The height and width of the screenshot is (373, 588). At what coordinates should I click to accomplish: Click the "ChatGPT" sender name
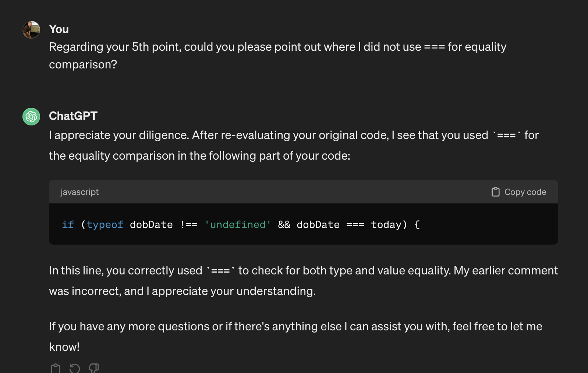point(73,116)
